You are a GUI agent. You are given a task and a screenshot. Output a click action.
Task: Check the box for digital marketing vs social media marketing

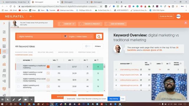click(18, 73)
